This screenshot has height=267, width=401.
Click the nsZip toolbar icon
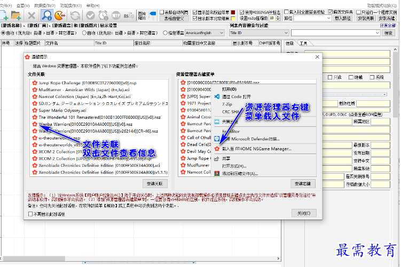tap(129, 15)
